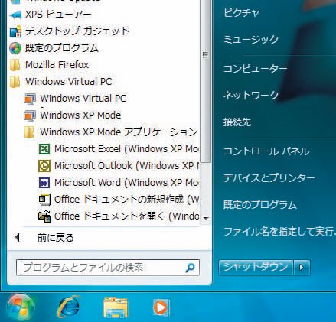Click the Windows XP Mode program icon

[x=30, y=115]
